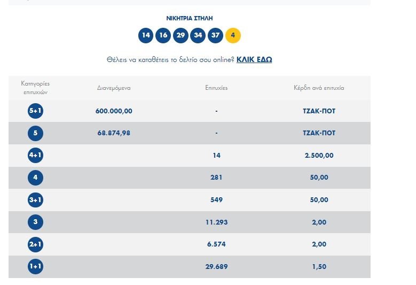Click the ΝΙΚΗΤΡΙΑ ΣΤΗΛΗ heading
The image size is (416, 285).
click(190, 18)
